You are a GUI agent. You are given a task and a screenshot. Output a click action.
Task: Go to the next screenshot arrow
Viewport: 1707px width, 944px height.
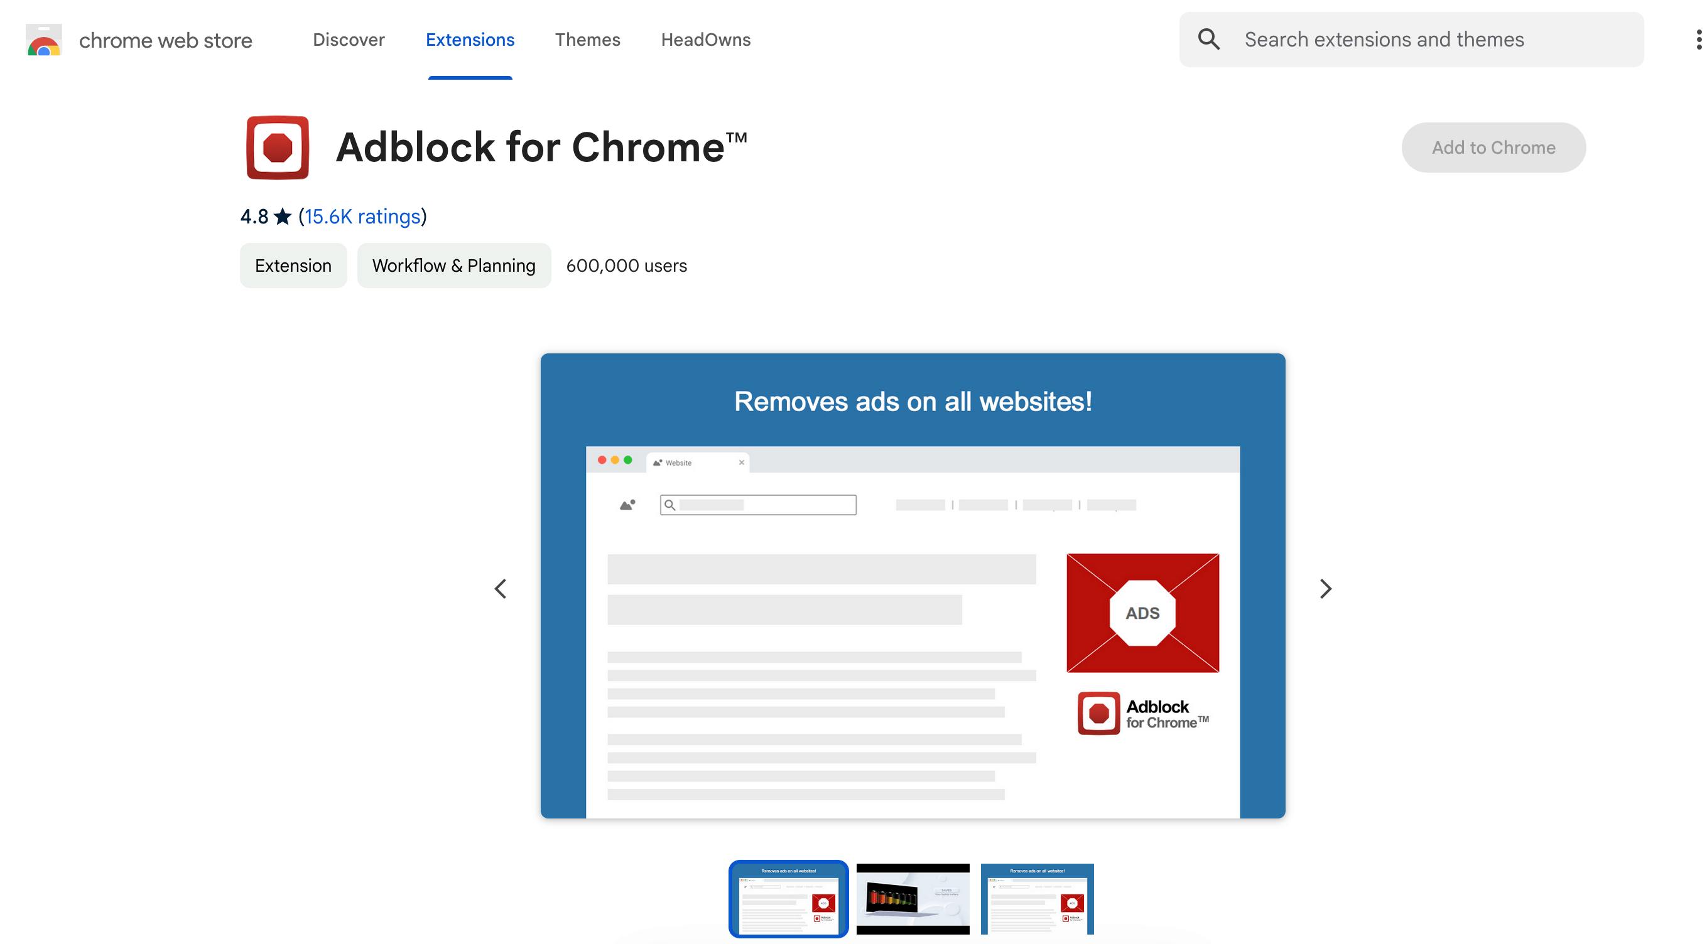tap(1325, 588)
